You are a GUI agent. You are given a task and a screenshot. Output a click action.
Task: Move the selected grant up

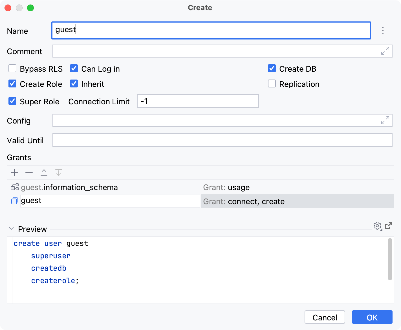coord(44,172)
